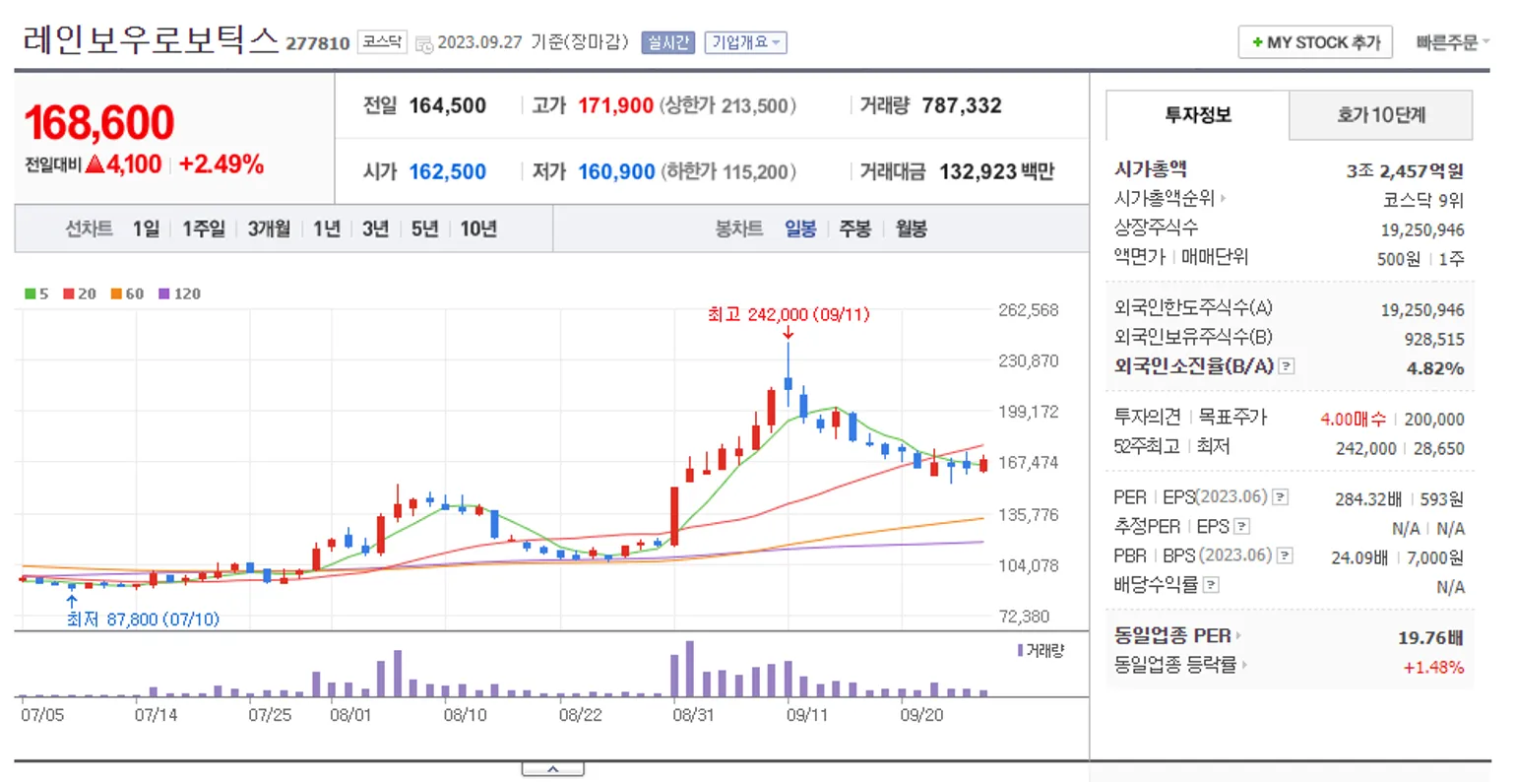Click the volume value 787,332
1515x782 pixels.
point(962,105)
